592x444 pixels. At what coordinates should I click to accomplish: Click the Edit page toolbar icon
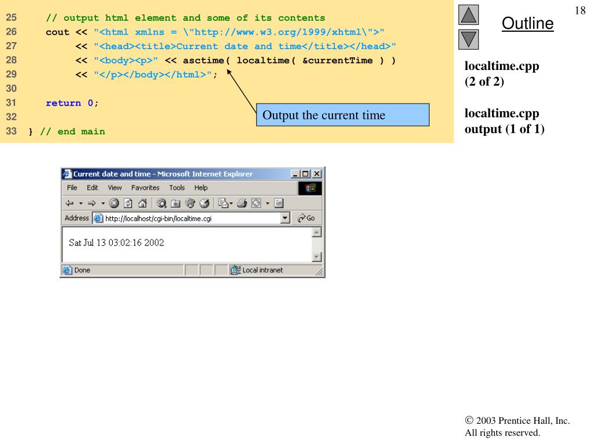(256, 203)
